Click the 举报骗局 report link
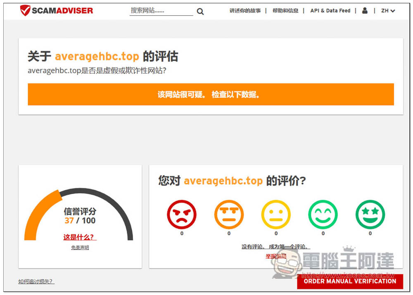The height and width of the screenshot is (295, 413). (x=276, y=256)
